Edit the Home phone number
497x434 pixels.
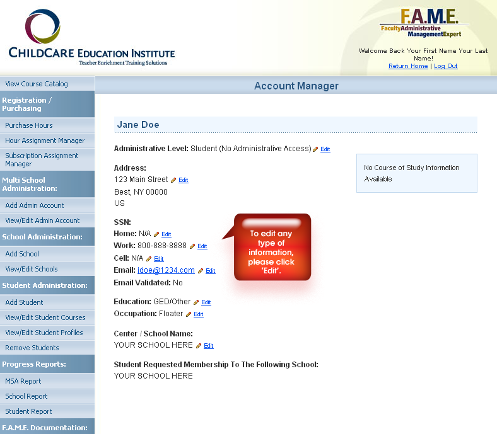click(167, 234)
